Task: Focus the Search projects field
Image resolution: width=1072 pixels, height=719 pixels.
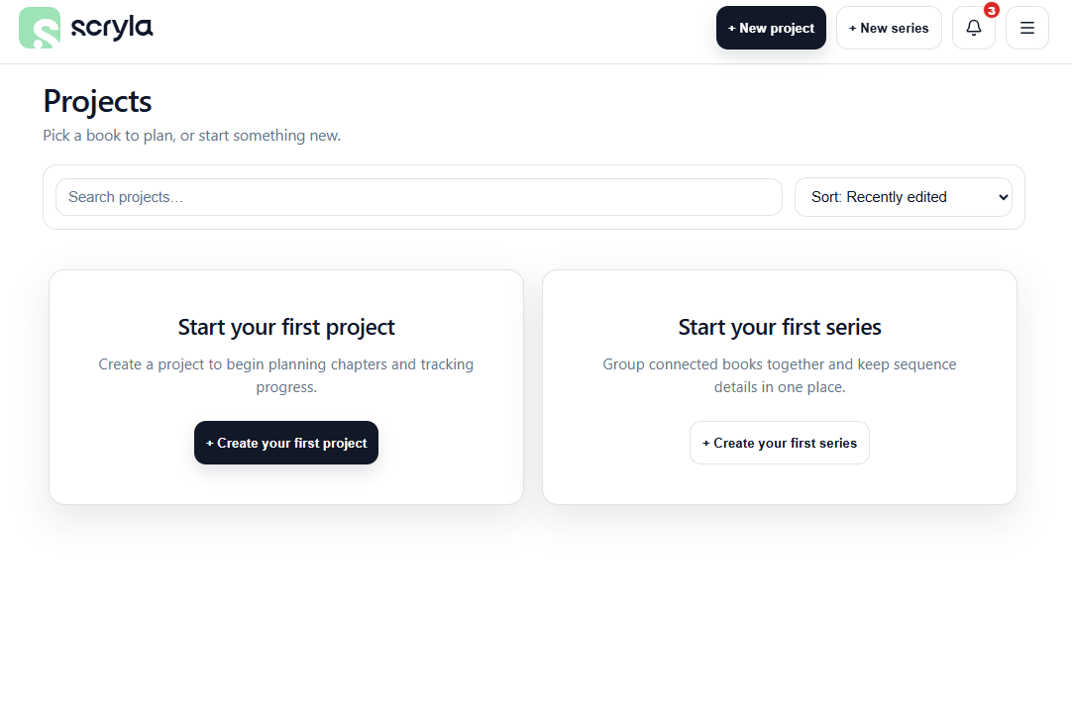Action: click(x=418, y=197)
